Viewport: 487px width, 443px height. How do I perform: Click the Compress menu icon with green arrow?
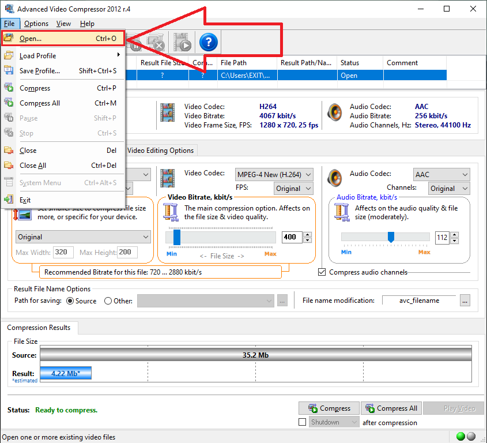pyautogui.click(x=9, y=88)
